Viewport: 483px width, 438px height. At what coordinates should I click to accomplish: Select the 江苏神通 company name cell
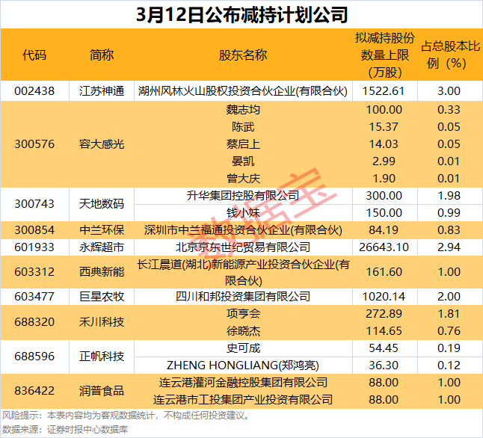[x=102, y=91]
